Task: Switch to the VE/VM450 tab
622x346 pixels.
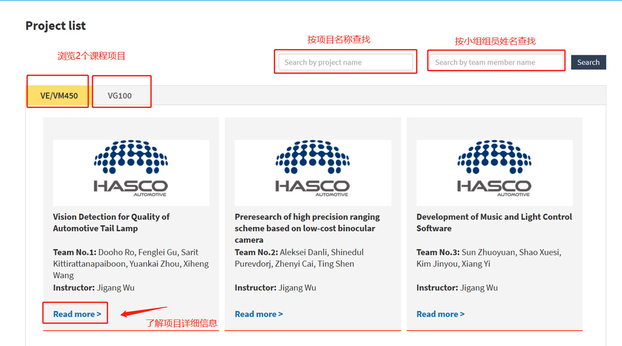Action: 59,96
